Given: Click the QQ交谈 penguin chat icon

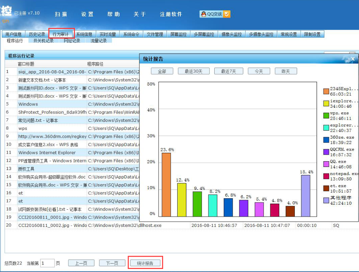Looking at the screenshot, I should [x=215, y=14].
